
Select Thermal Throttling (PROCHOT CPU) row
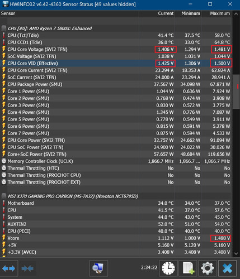pos(116,175)
